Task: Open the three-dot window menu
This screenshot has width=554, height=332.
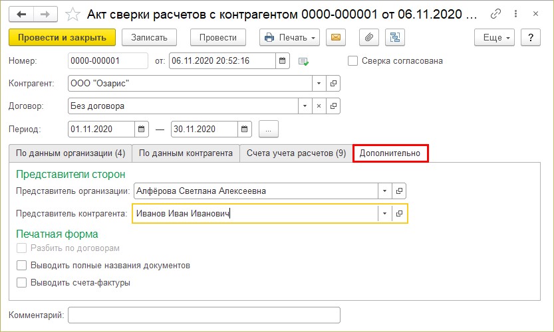Action: [516, 14]
